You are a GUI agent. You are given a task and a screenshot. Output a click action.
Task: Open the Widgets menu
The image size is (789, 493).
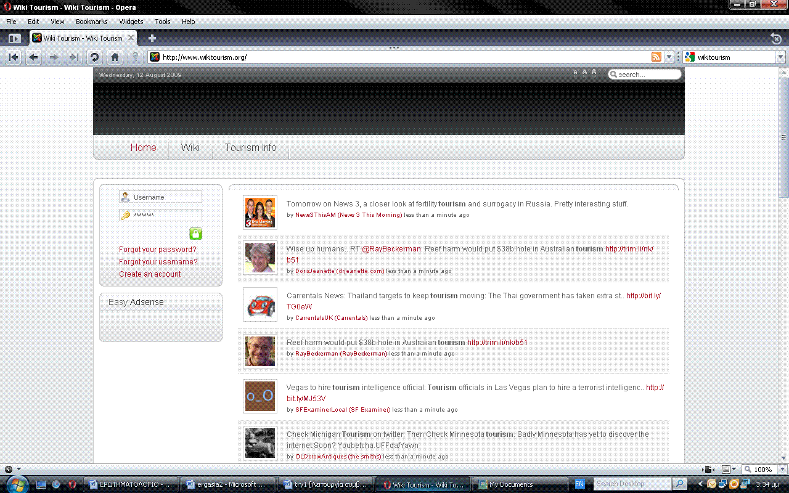(x=131, y=22)
